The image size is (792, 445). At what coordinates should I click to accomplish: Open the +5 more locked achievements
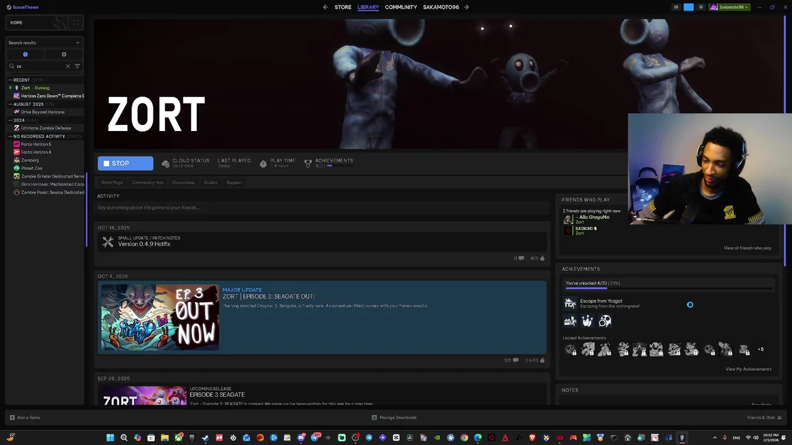click(x=760, y=350)
